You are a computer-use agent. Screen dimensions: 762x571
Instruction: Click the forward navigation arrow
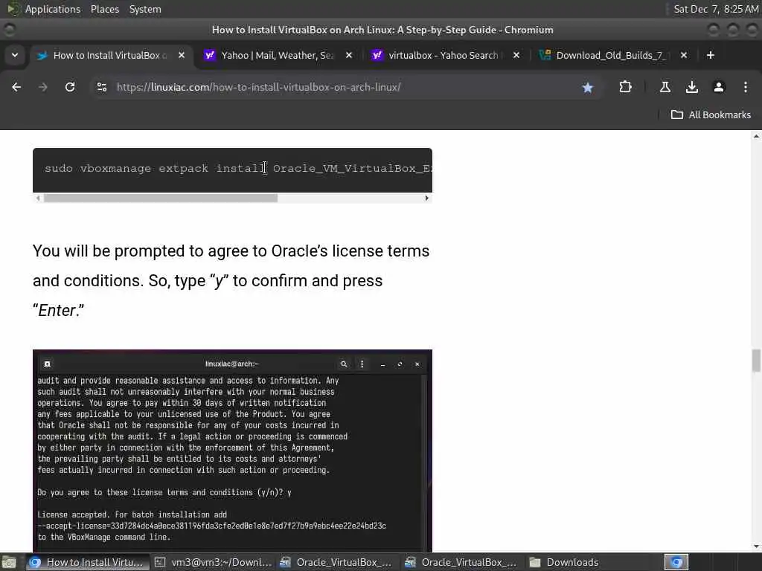[x=43, y=88]
